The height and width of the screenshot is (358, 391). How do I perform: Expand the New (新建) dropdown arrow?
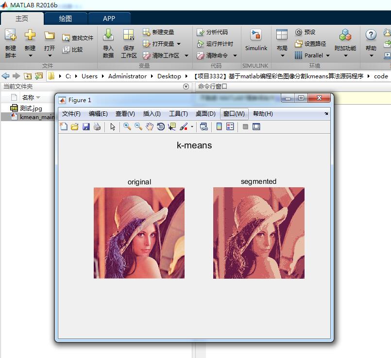tap(30, 55)
